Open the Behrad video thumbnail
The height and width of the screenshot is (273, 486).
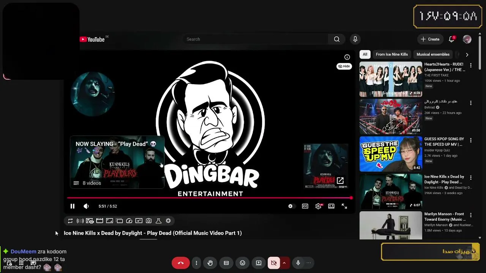pyautogui.click(x=391, y=116)
